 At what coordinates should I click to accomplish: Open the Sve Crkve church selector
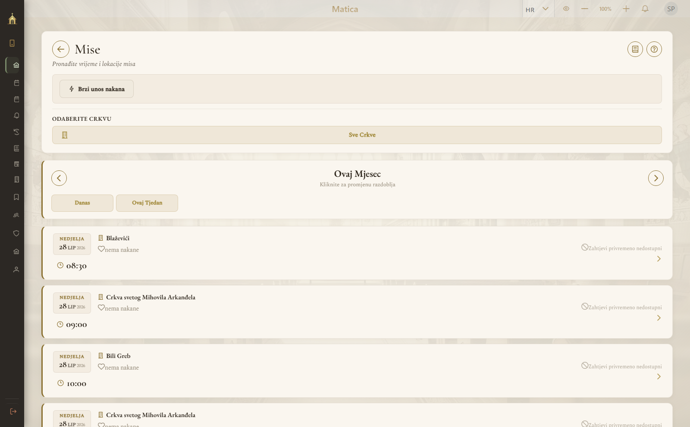coord(357,135)
